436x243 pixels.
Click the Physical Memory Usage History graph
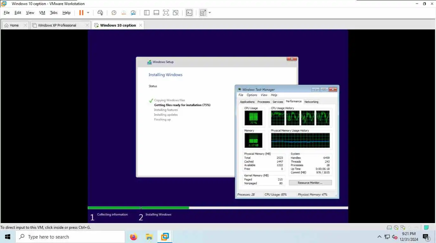click(300, 140)
